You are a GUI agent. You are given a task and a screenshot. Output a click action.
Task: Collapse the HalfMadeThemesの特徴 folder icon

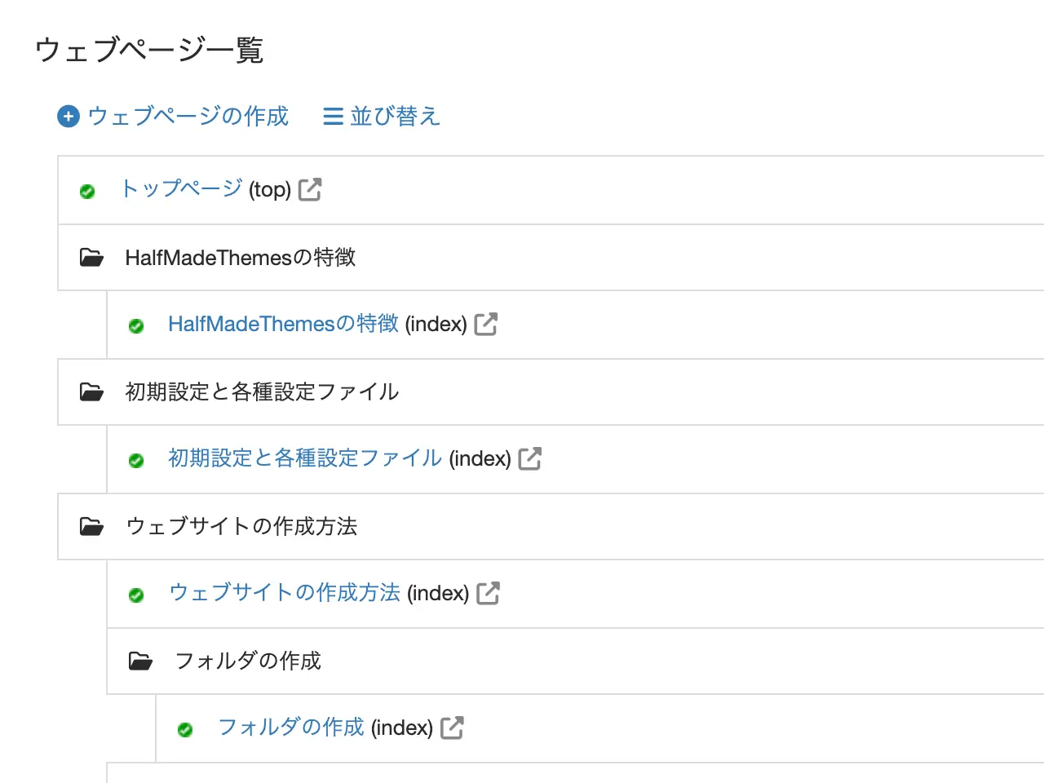point(91,258)
